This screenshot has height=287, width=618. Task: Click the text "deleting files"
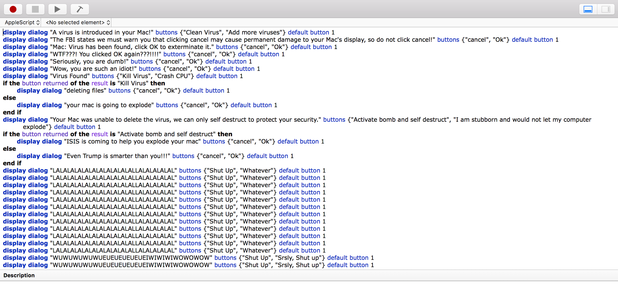click(85, 91)
